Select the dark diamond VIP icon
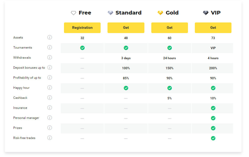Screen dimensions: 249x157 point(205,12)
